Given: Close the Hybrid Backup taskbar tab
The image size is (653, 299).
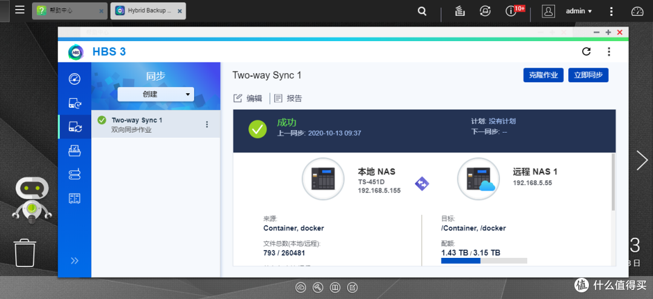Looking at the screenshot, I should pyautogui.click(x=180, y=11).
